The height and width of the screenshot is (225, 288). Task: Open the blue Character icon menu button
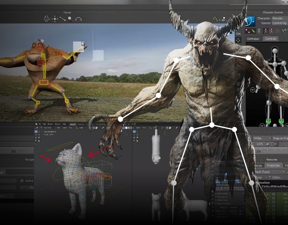[x=250, y=21]
